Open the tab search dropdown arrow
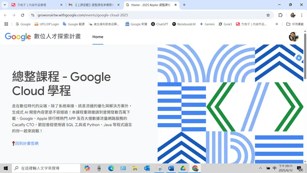 [x=5, y=5]
